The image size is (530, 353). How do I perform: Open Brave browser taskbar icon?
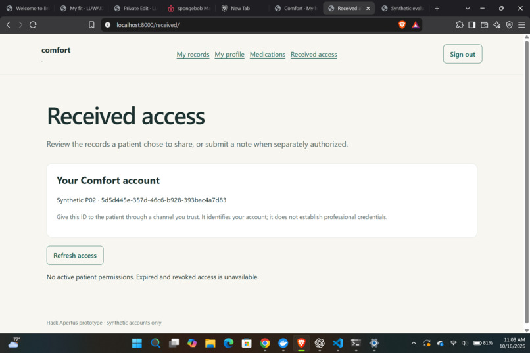pyautogui.click(x=301, y=343)
